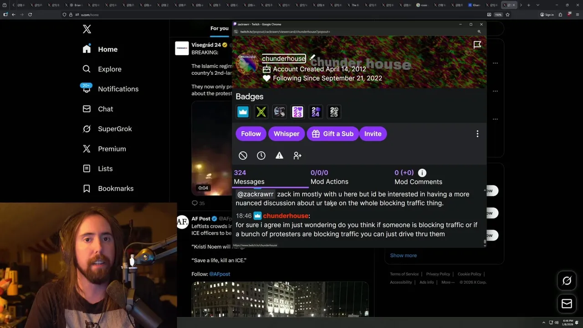Click the Gift a Sub button
This screenshot has width=583, height=328.
pyautogui.click(x=332, y=133)
